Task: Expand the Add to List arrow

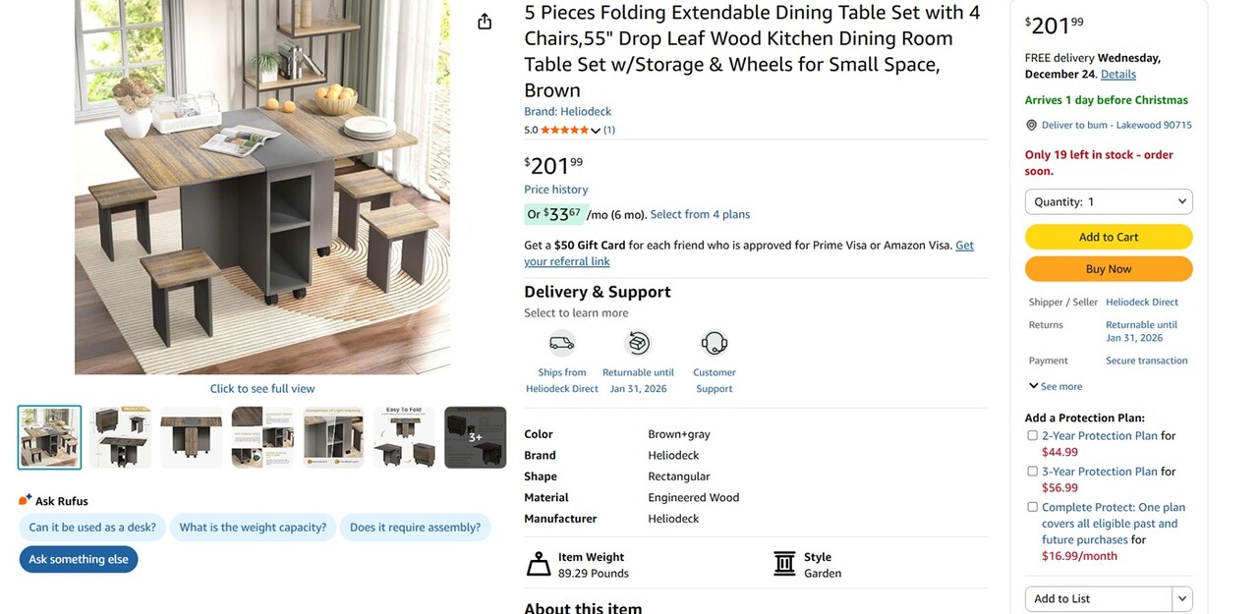Action: tap(1182, 598)
